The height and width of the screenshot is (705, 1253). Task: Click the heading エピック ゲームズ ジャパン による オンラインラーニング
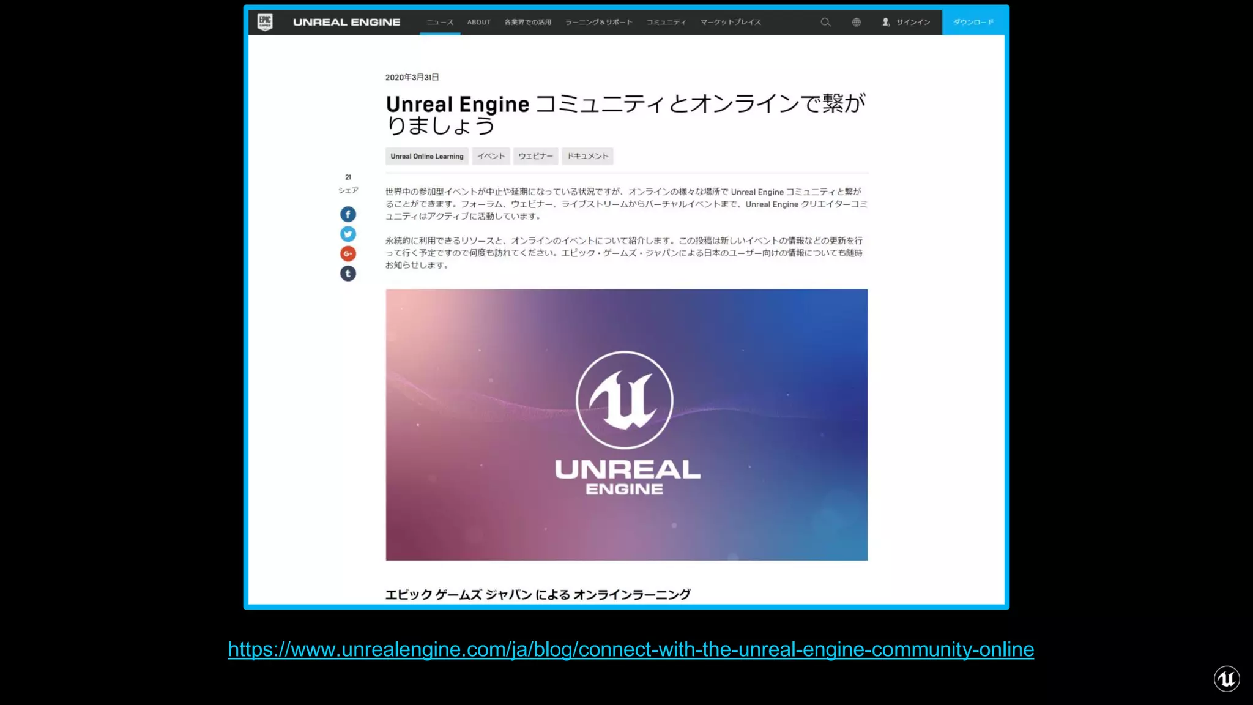(538, 594)
